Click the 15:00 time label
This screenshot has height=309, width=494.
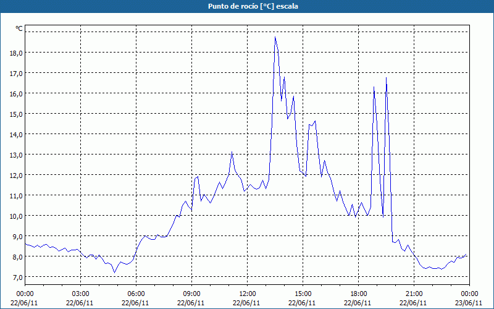click(303, 294)
